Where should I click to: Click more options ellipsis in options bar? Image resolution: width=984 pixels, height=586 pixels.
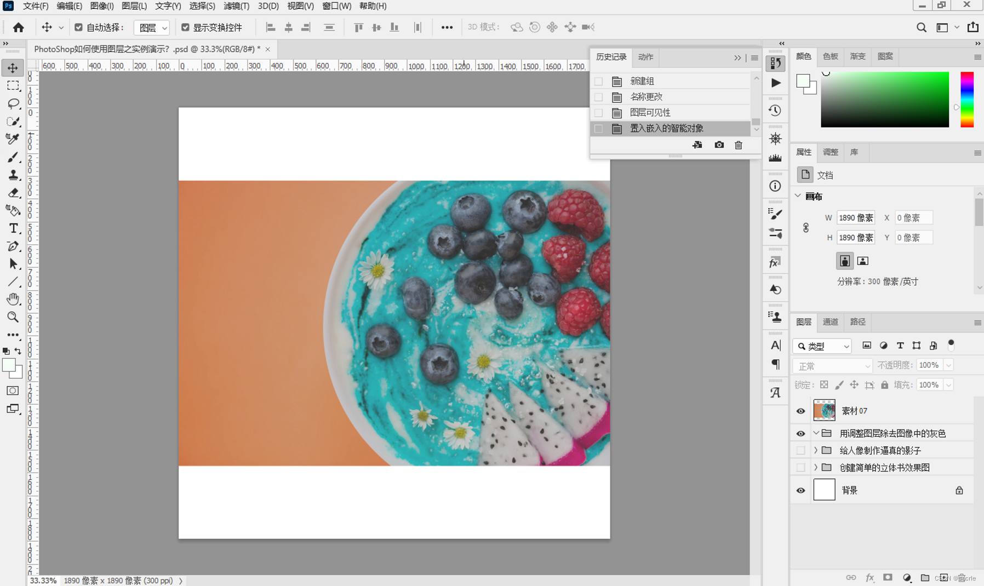click(447, 27)
